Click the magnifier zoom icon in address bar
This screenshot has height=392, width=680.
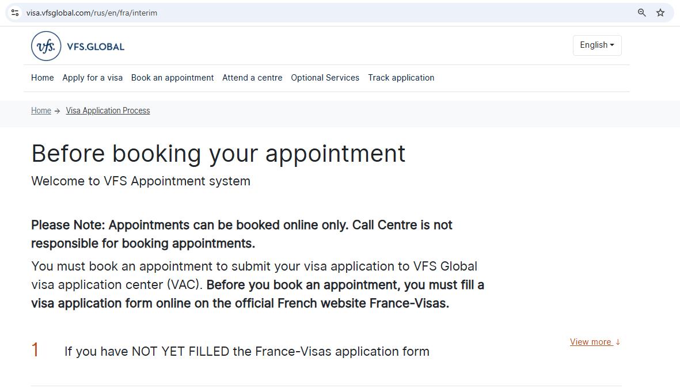pos(641,12)
